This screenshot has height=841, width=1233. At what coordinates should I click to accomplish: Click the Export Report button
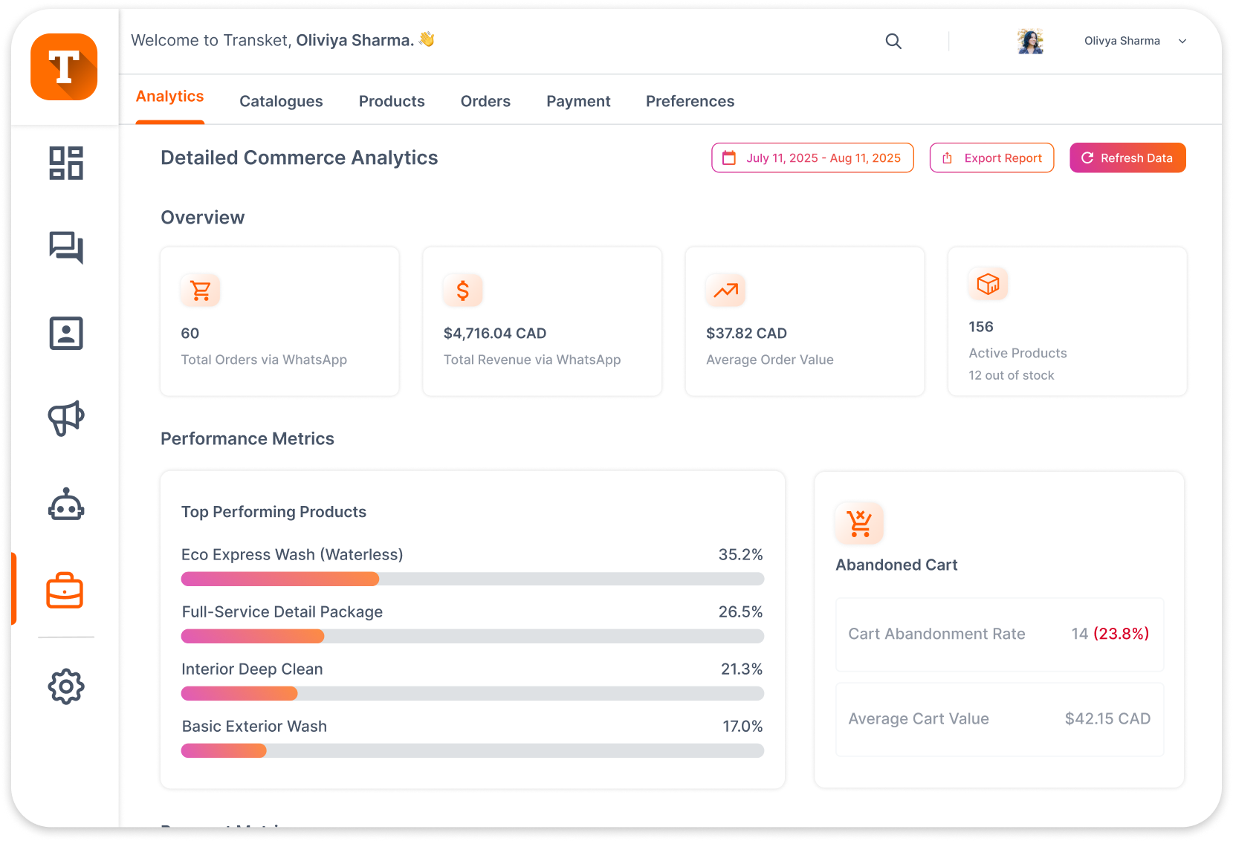tap(991, 158)
